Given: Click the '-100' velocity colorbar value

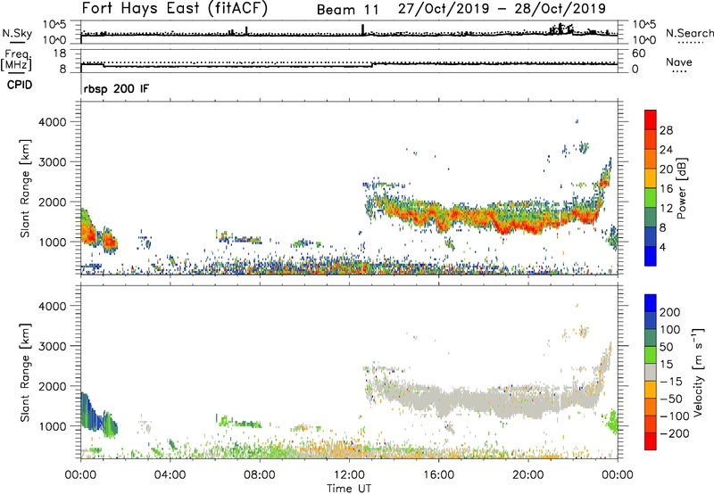Looking at the screenshot, I should [675, 416].
